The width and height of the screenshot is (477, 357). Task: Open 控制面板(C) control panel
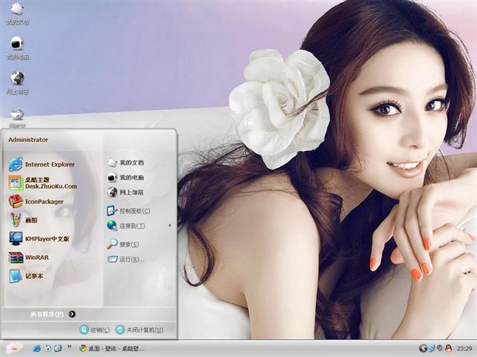click(128, 210)
